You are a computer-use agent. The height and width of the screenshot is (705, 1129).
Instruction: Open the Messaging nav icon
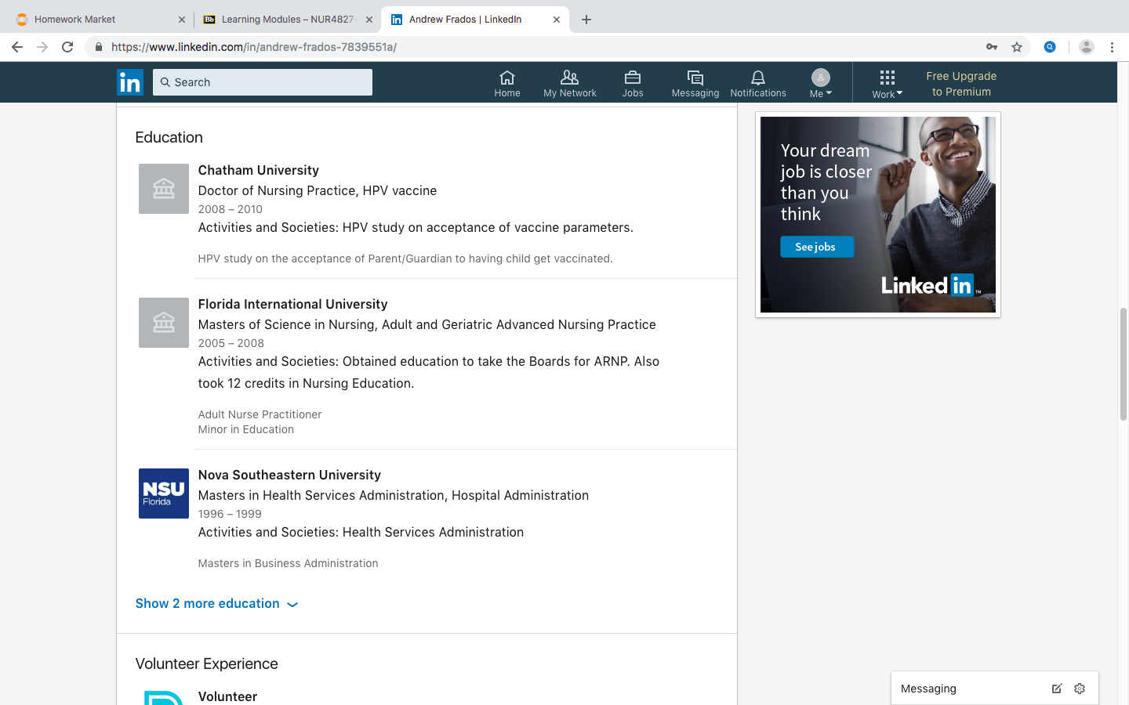tap(695, 83)
